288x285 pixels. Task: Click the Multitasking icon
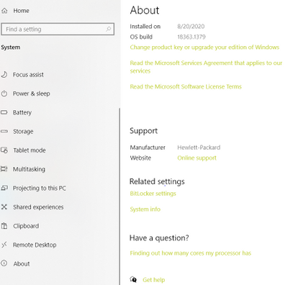tap(4, 169)
